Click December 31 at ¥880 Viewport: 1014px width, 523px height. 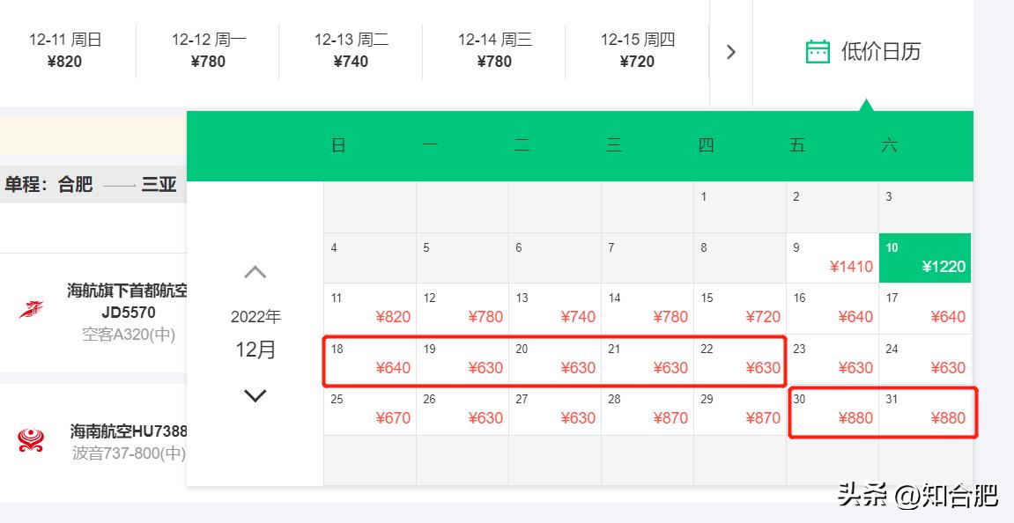[926, 410]
